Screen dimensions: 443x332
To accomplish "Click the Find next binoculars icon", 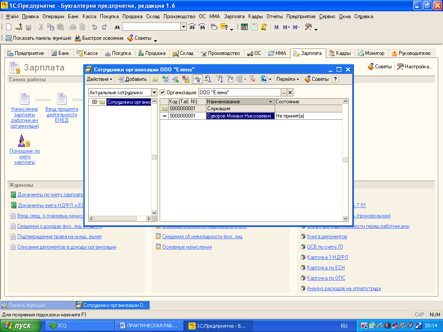I will click(192, 27).
